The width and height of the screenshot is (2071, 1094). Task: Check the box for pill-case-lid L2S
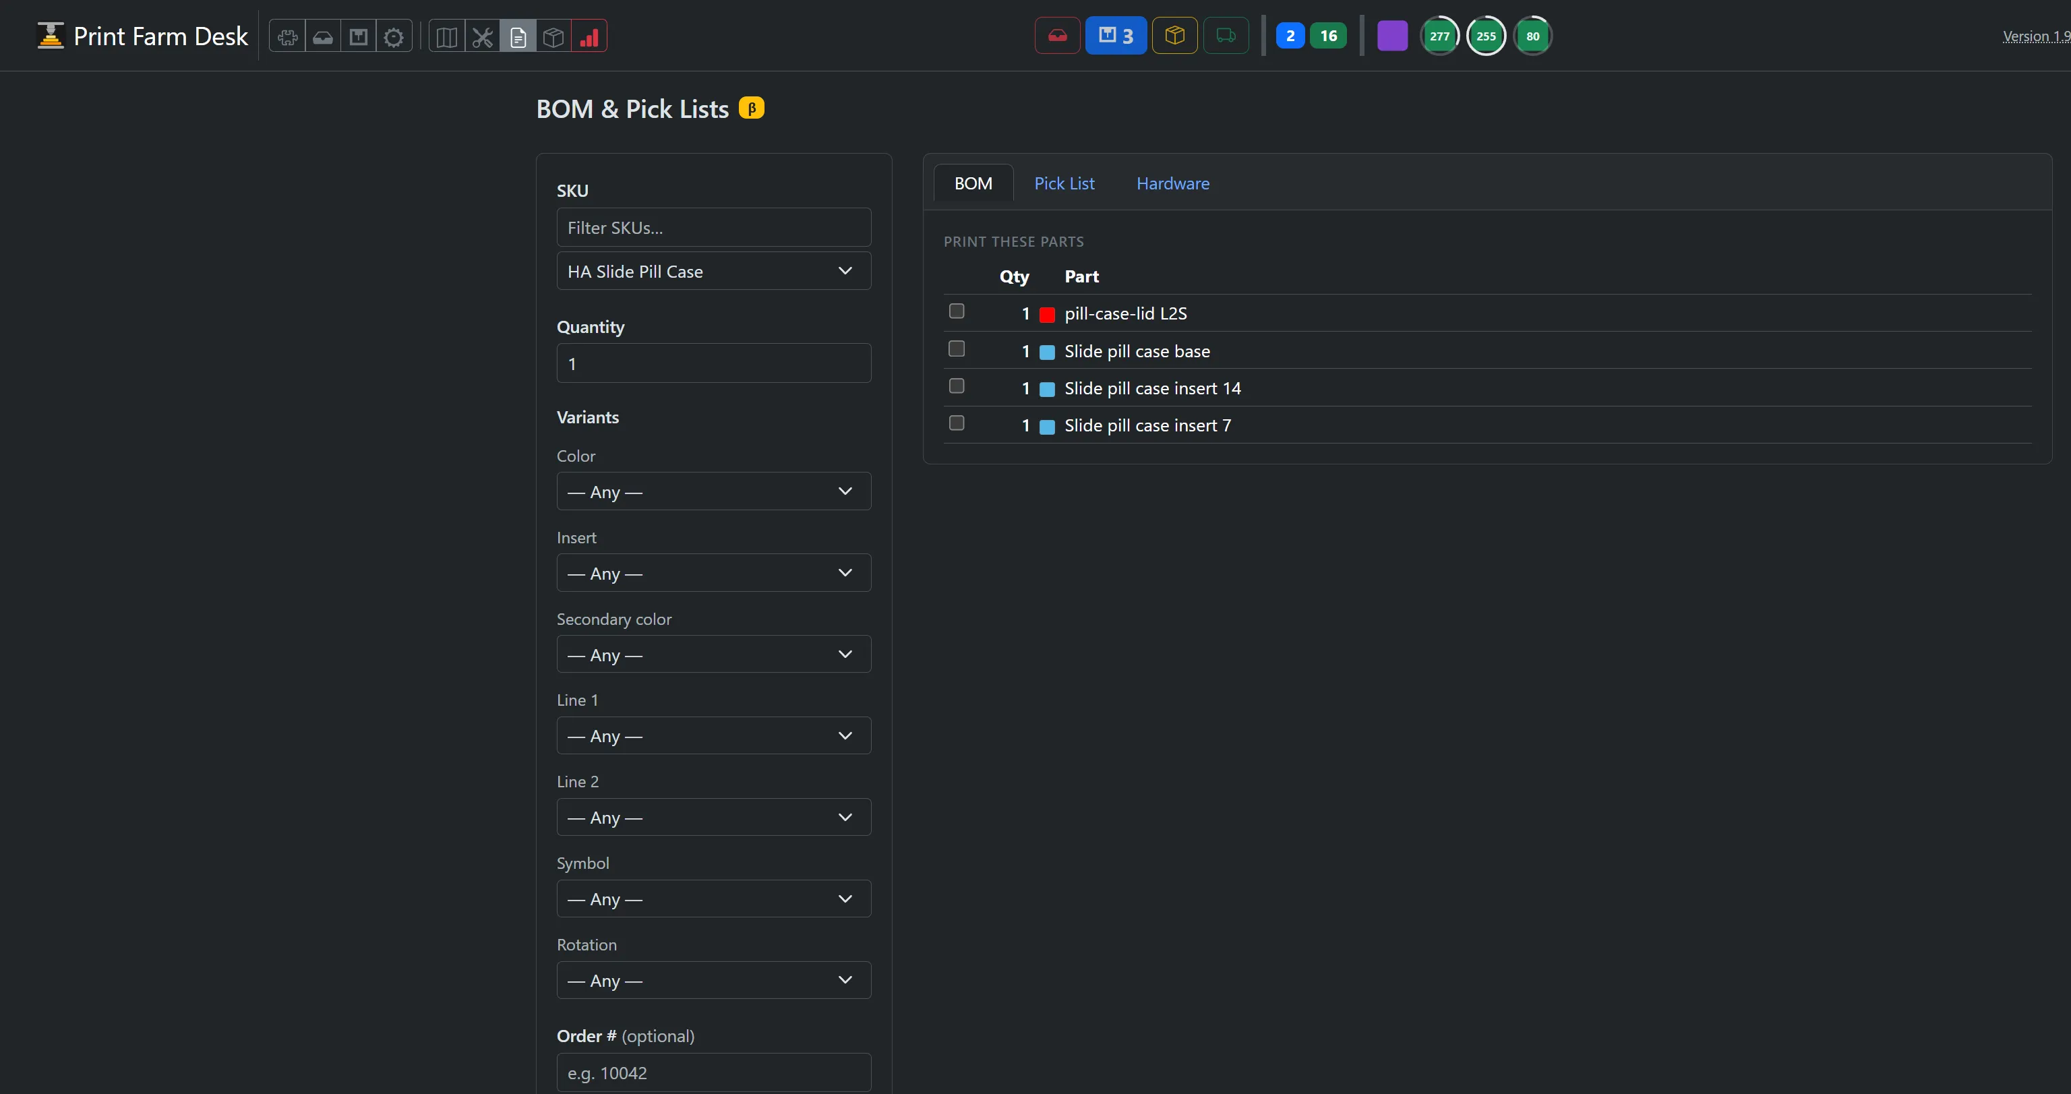[x=956, y=311]
